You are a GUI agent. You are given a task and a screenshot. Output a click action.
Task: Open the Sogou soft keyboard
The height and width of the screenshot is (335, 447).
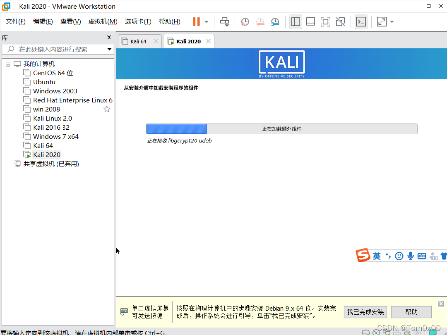click(422, 256)
